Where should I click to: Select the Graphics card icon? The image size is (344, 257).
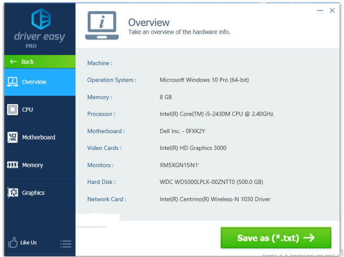(x=13, y=193)
